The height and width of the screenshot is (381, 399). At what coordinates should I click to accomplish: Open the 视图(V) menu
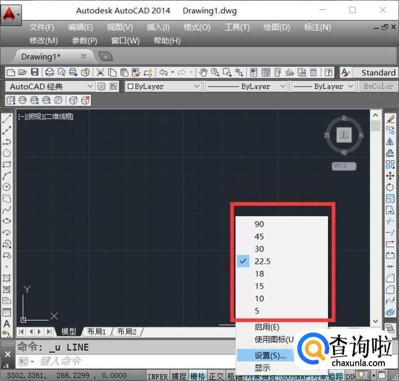(120, 28)
